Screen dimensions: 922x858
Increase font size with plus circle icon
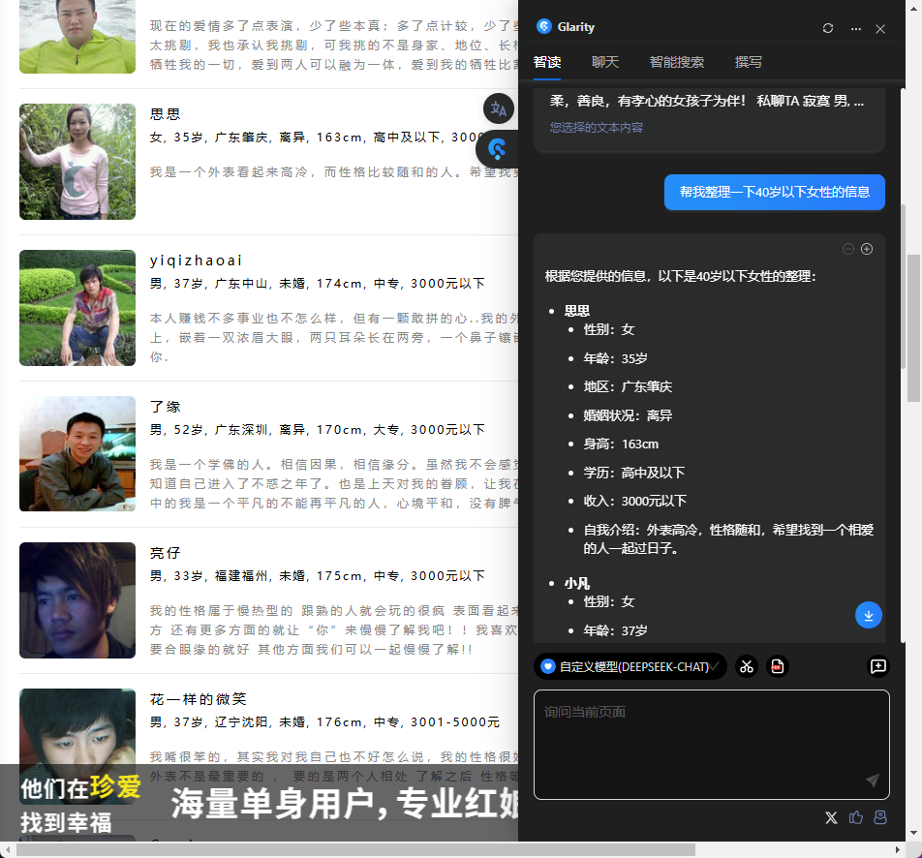click(867, 249)
